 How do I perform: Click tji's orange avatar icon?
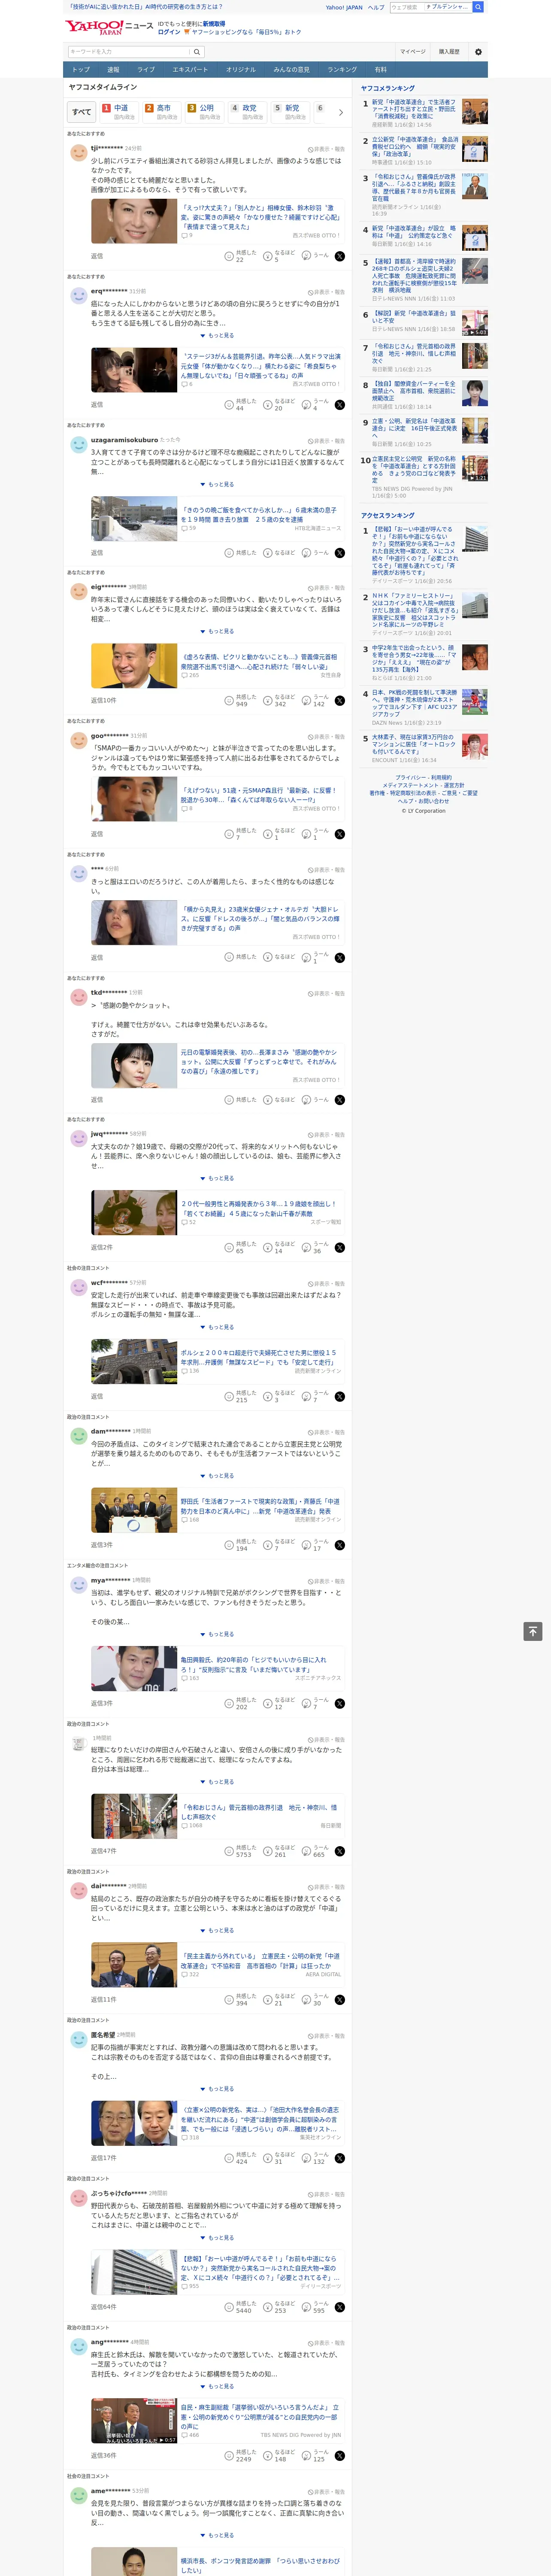78,153
